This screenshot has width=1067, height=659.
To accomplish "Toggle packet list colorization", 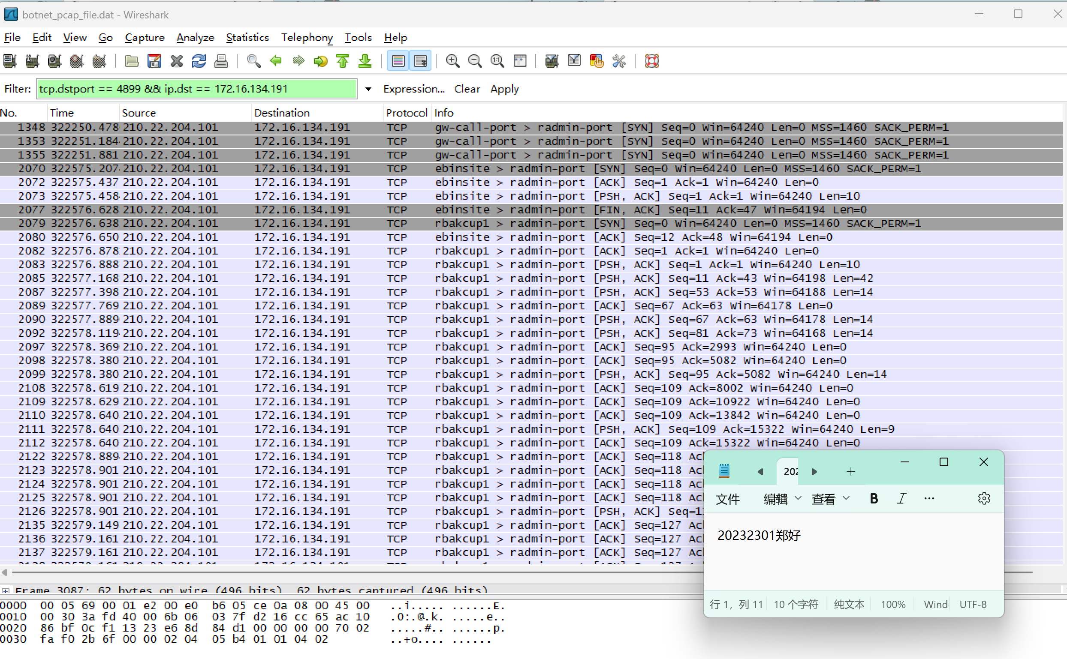I will point(398,61).
